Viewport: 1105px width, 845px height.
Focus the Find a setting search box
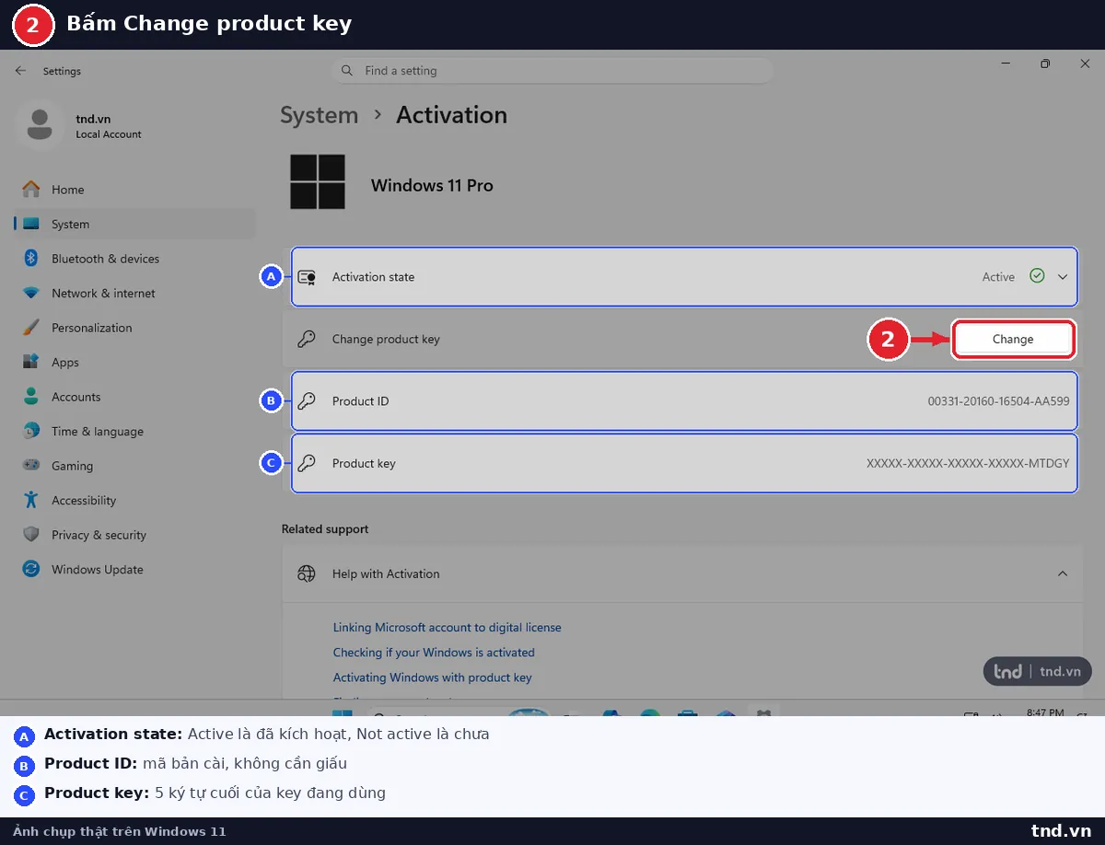[x=552, y=71]
